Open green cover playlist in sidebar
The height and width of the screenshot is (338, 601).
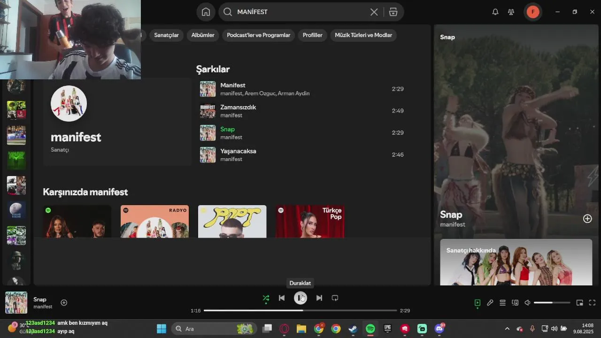click(16, 160)
